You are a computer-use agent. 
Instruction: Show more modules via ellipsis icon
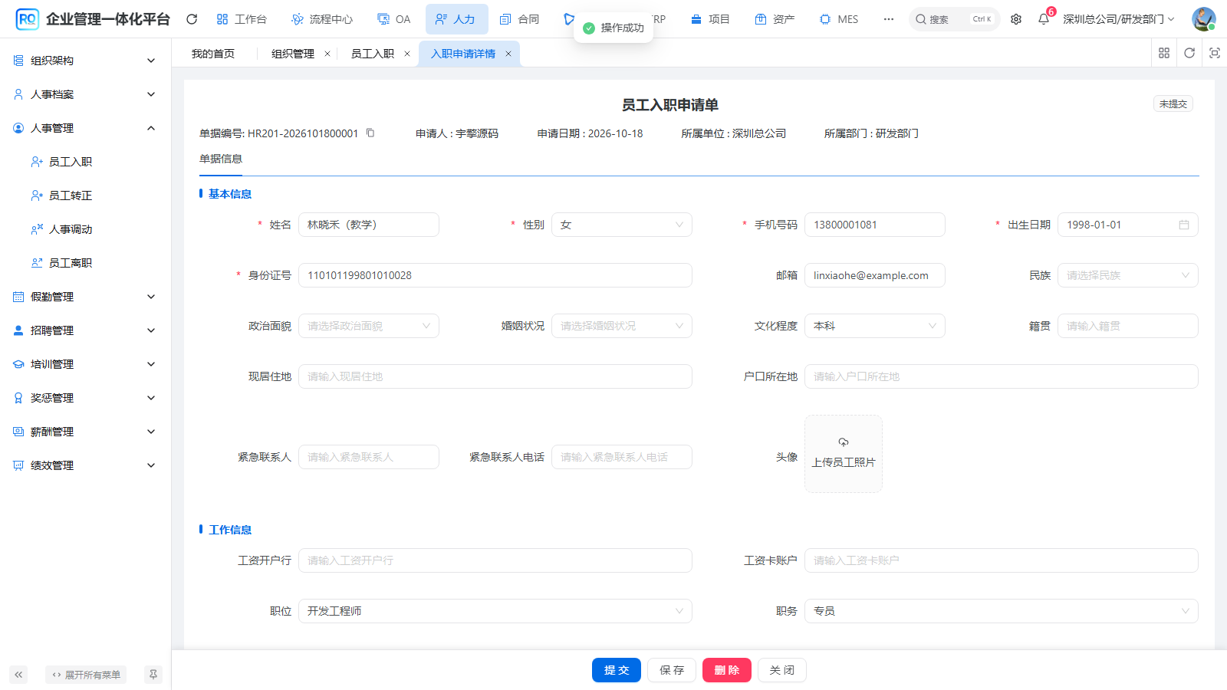(x=889, y=19)
